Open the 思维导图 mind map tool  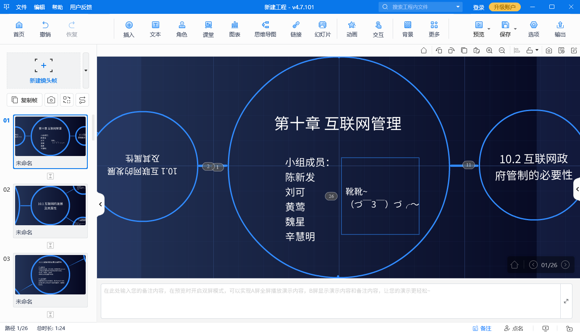(x=265, y=29)
